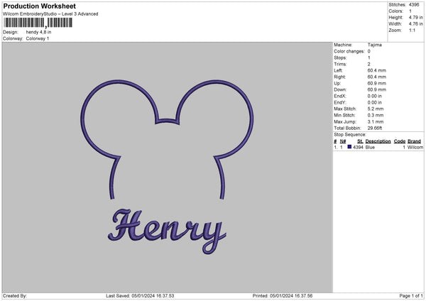Click the barcode under the worksheet title
This screenshot has height=301, width=426.
(37, 23)
